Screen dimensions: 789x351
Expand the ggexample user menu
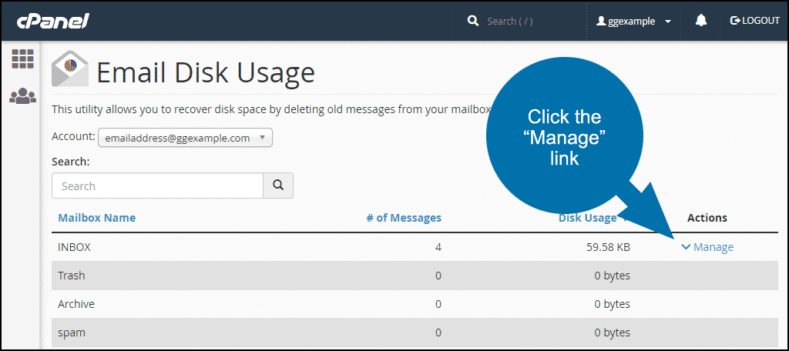pos(634,21)
